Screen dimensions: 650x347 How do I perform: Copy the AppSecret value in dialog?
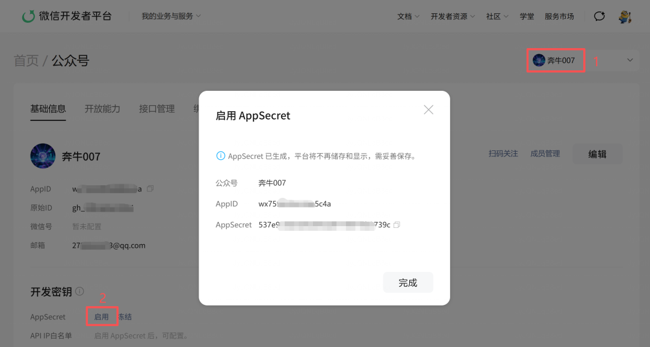[x=397, y=225]
